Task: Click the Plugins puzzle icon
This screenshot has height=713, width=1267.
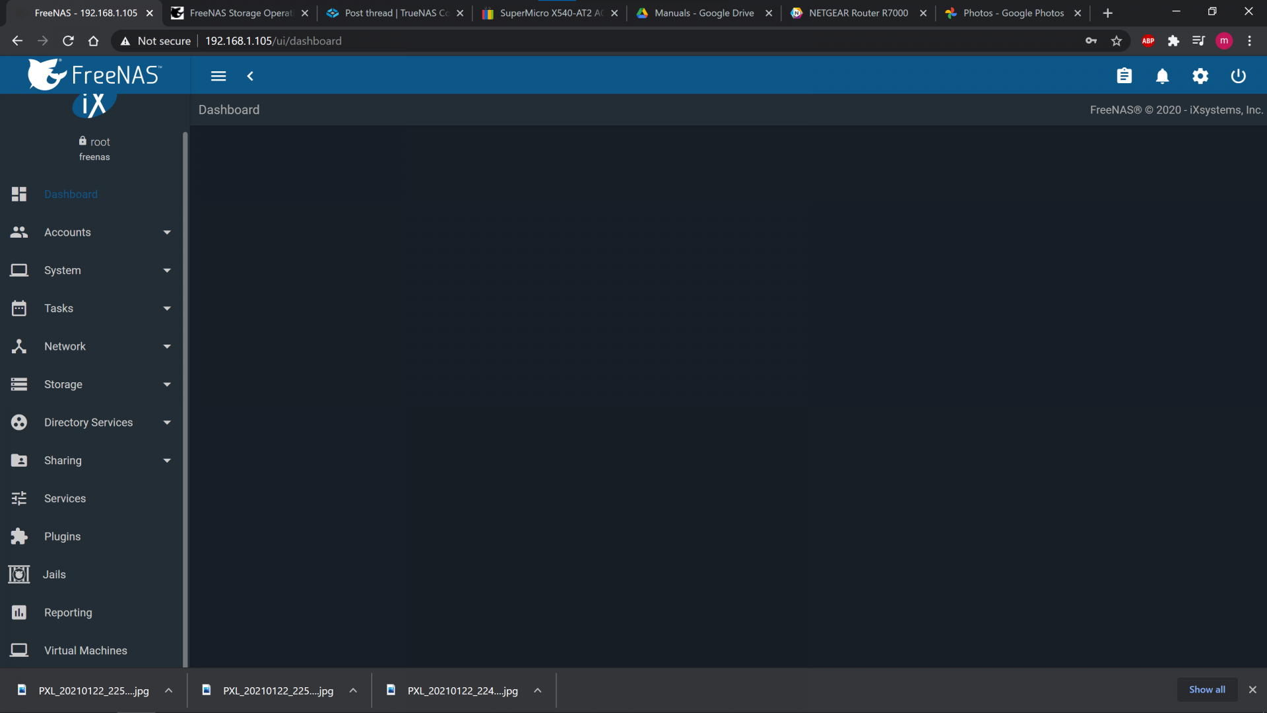Action: [x=19, y=536]
